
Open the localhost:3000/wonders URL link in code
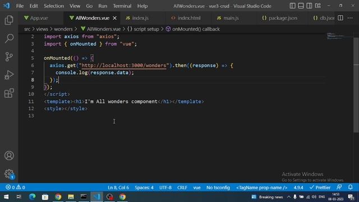pyautogui.click(x=124, y=66)
